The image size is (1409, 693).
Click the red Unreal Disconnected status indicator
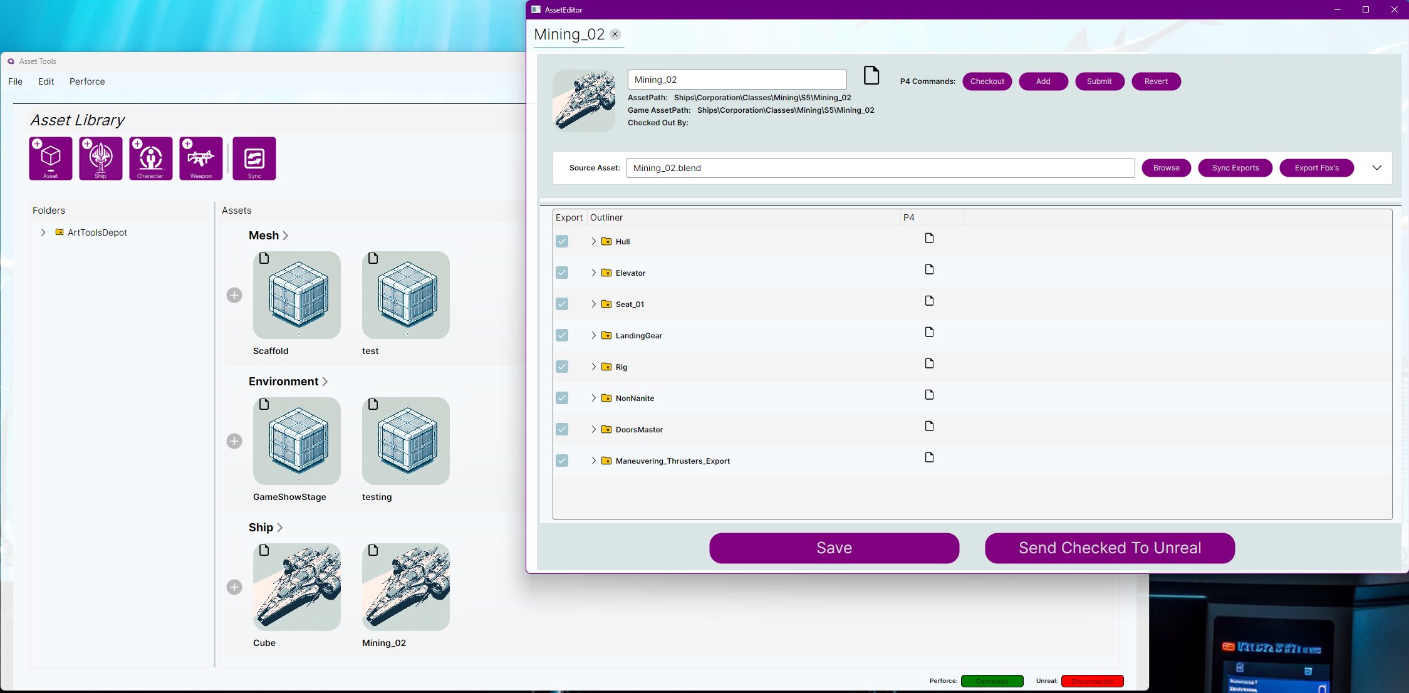pyautogui.click(x=1092, y=681)
